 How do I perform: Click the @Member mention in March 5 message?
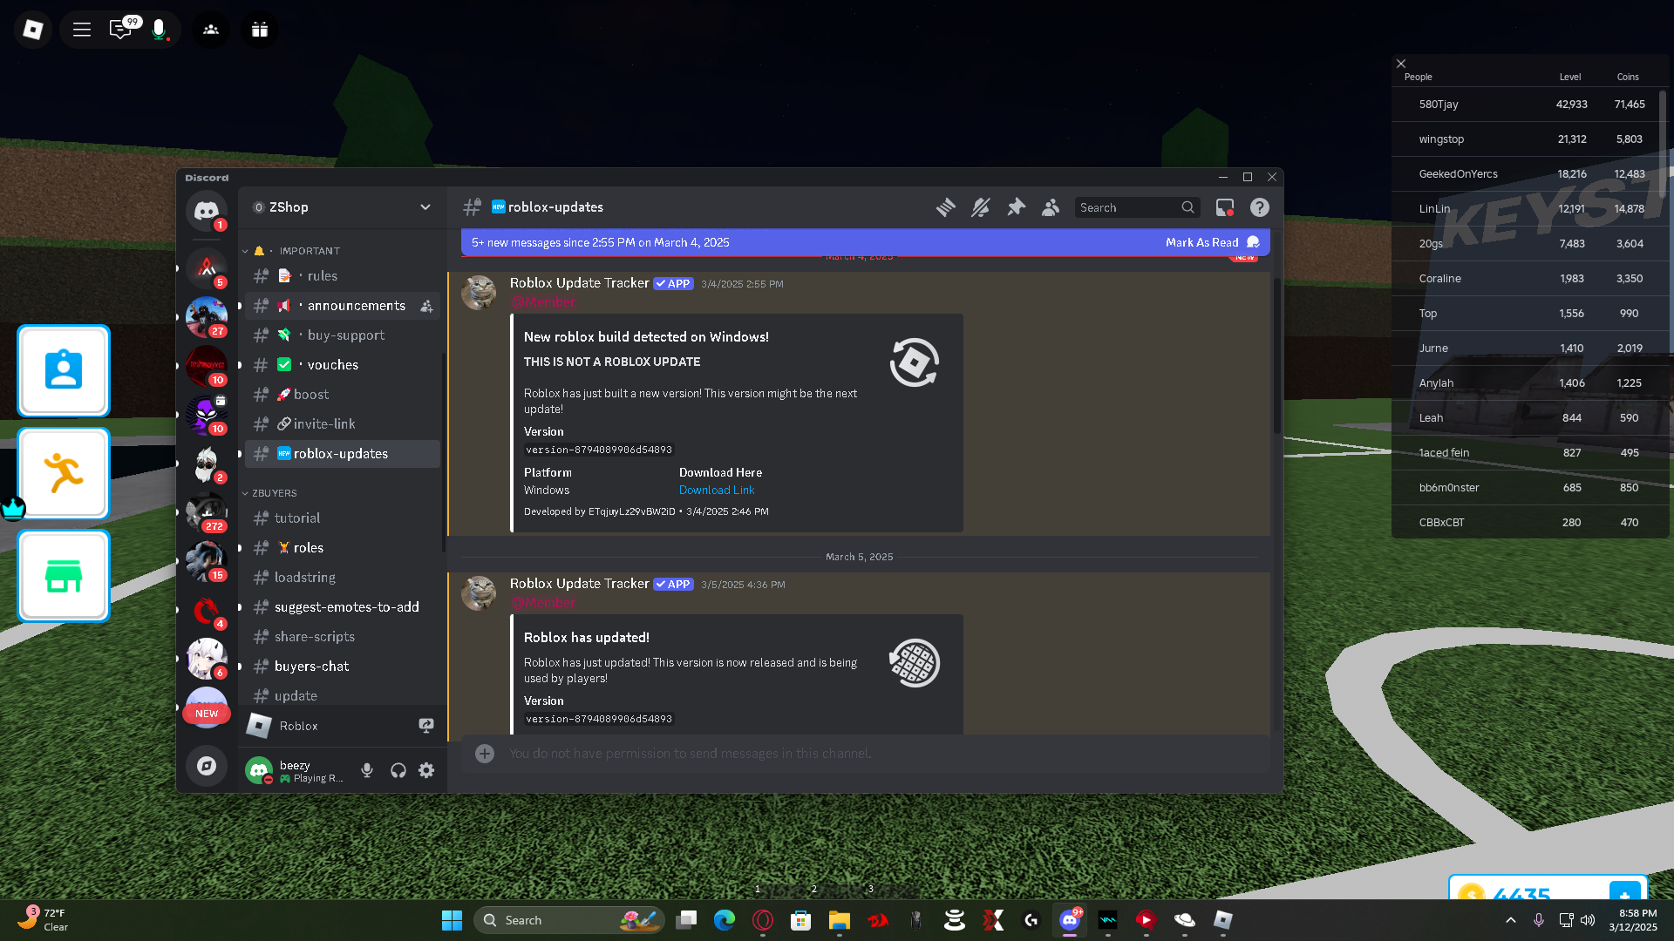coord(542,603)
